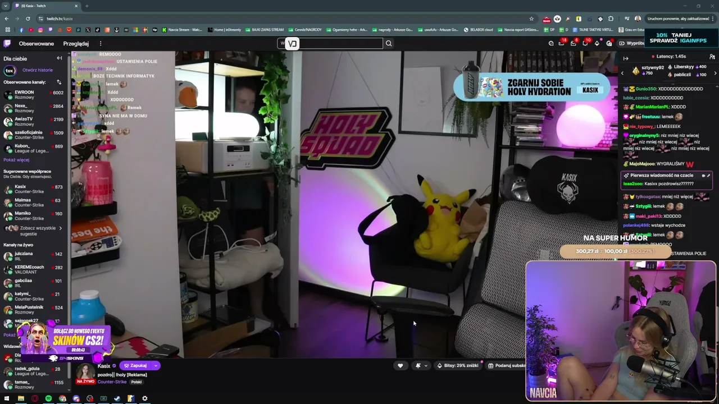The height and width of the screenshot is (404, 719).
Task: Open the Chrome profile avatar
Action: (638, 19)
